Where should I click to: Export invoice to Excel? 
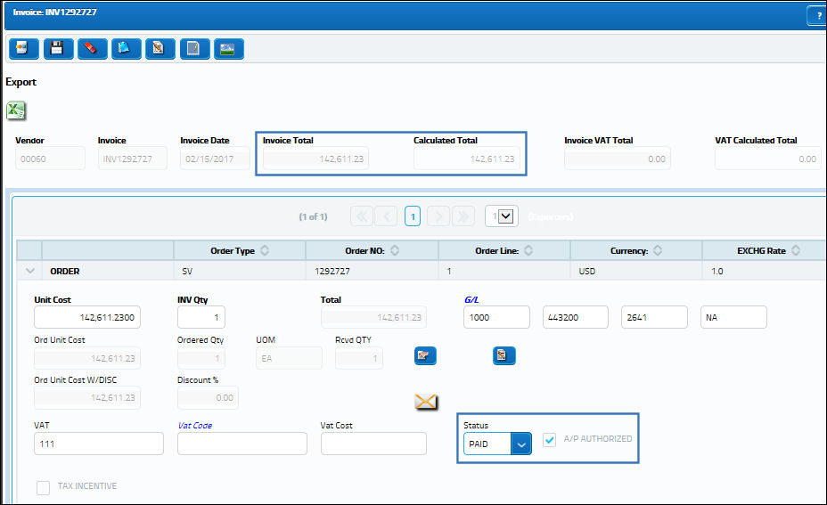click(x=16, y=110)
